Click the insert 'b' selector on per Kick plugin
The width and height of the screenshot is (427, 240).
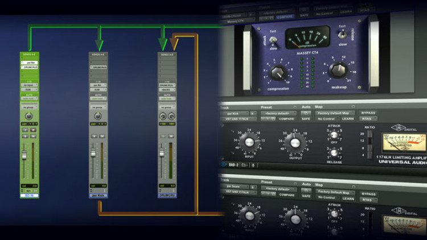coord(253,114)
